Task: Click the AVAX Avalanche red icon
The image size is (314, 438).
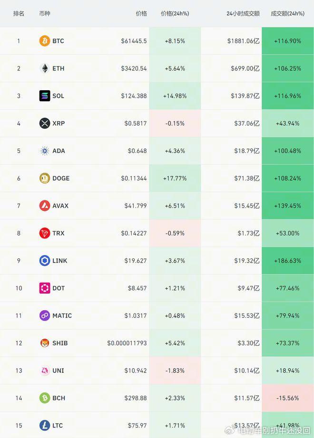Action: 45,206
